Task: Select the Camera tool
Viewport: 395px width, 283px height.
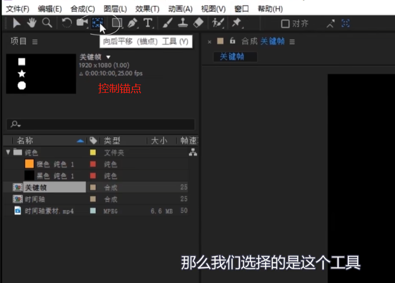Action: coord(82,23)
